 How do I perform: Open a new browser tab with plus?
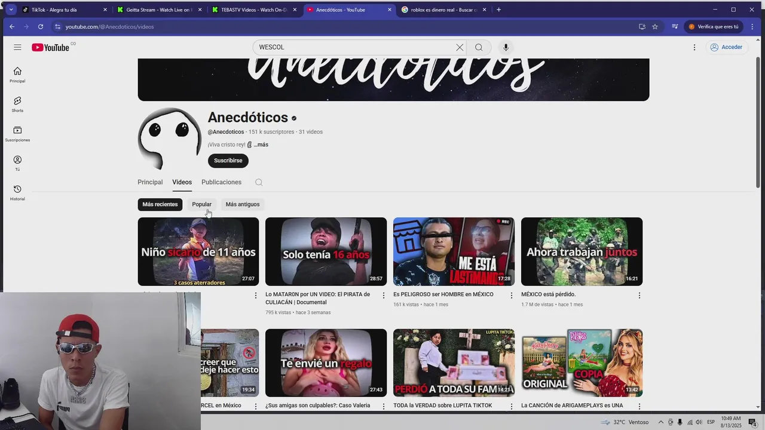pos(499,10)
